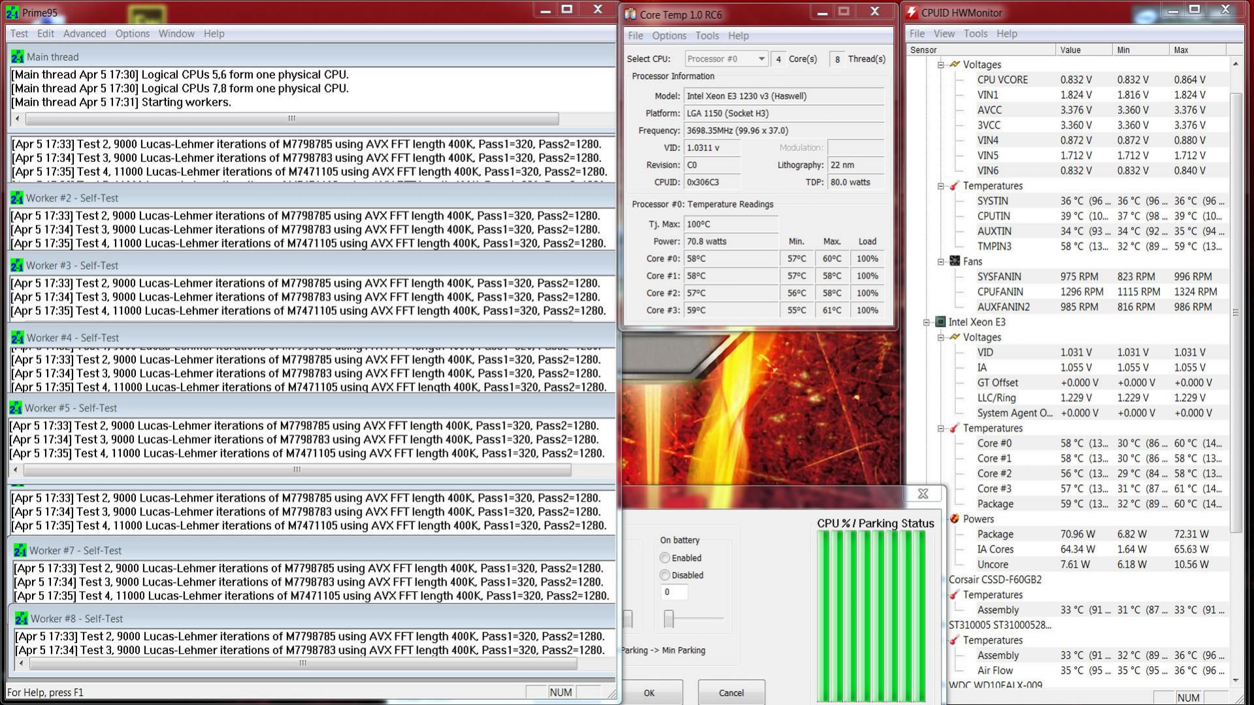Collapse the Temperatures node containing SYSTIN
Image resolution: width=1254 pixels, height=705 pixels.
940,186
